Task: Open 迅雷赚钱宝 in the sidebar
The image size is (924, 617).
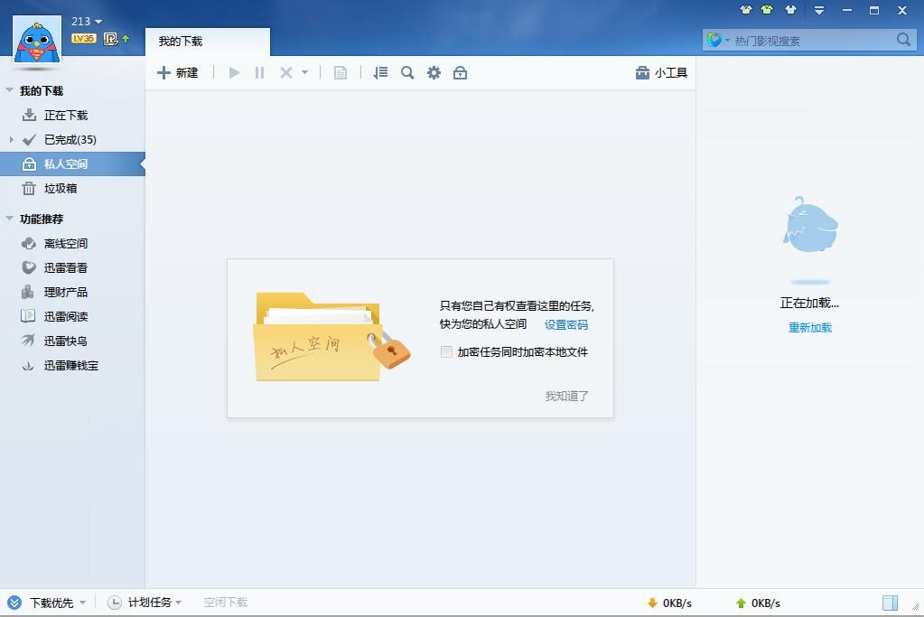Action: tap(72, 365)
